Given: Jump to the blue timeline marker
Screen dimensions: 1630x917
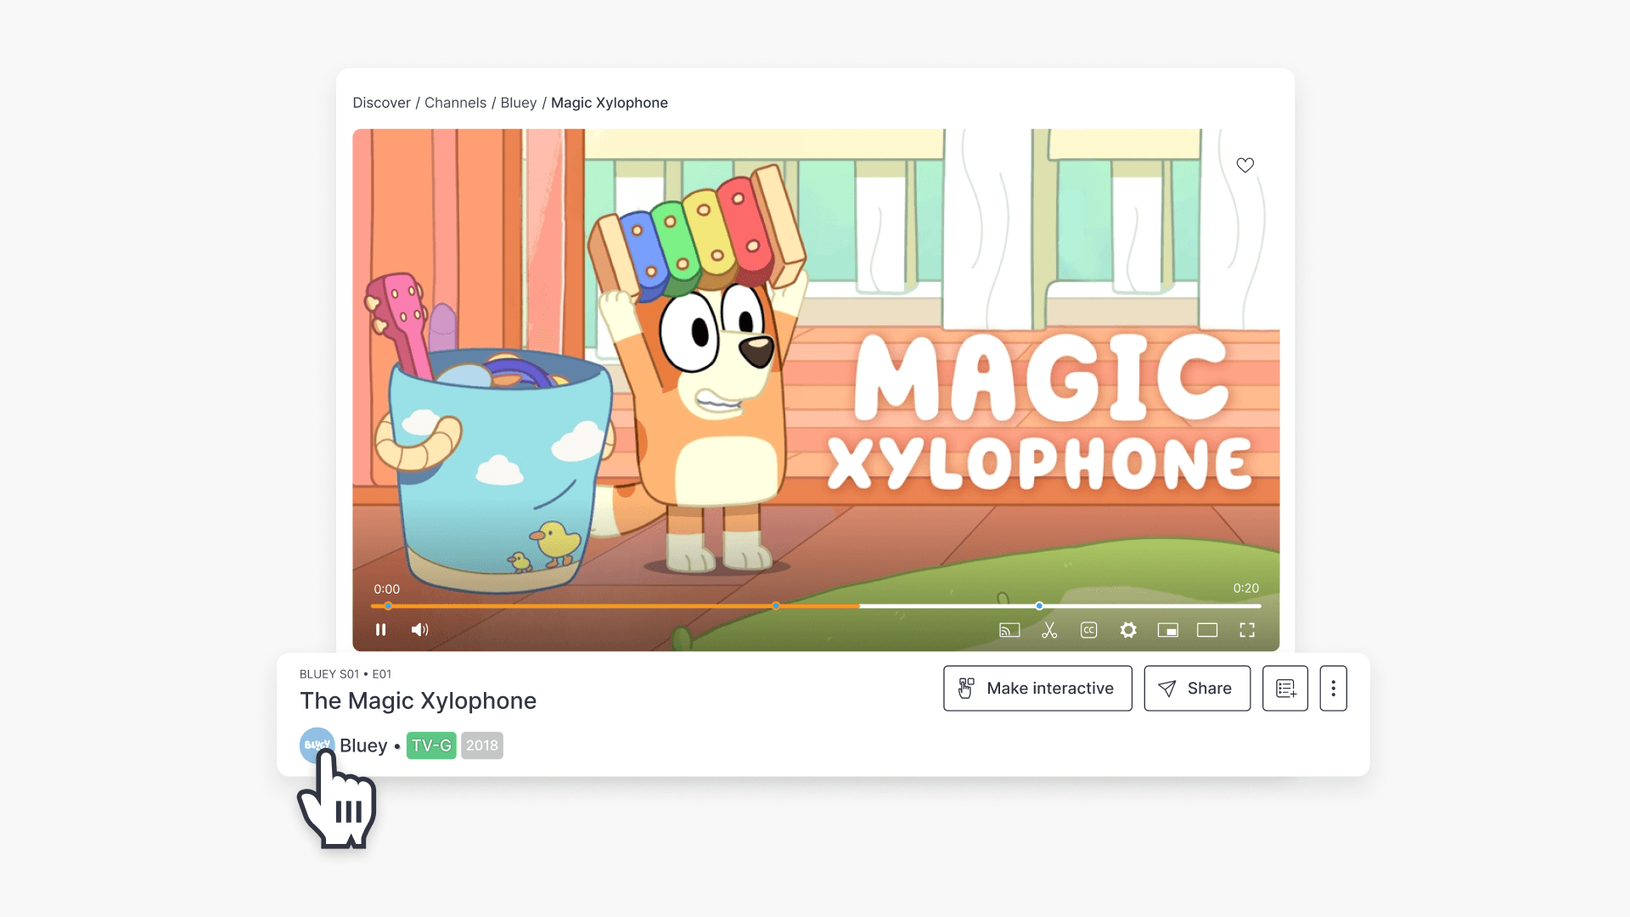Looking at the screenshot, I should pos(1039,606).
